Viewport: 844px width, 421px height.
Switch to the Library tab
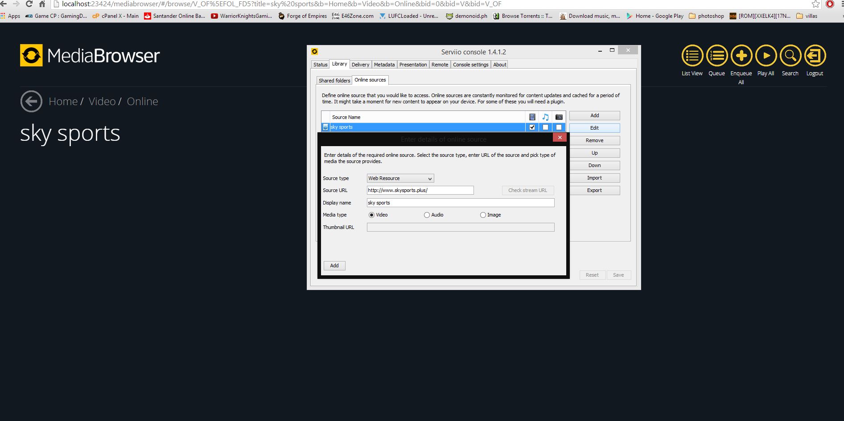[x=339, y=64]
